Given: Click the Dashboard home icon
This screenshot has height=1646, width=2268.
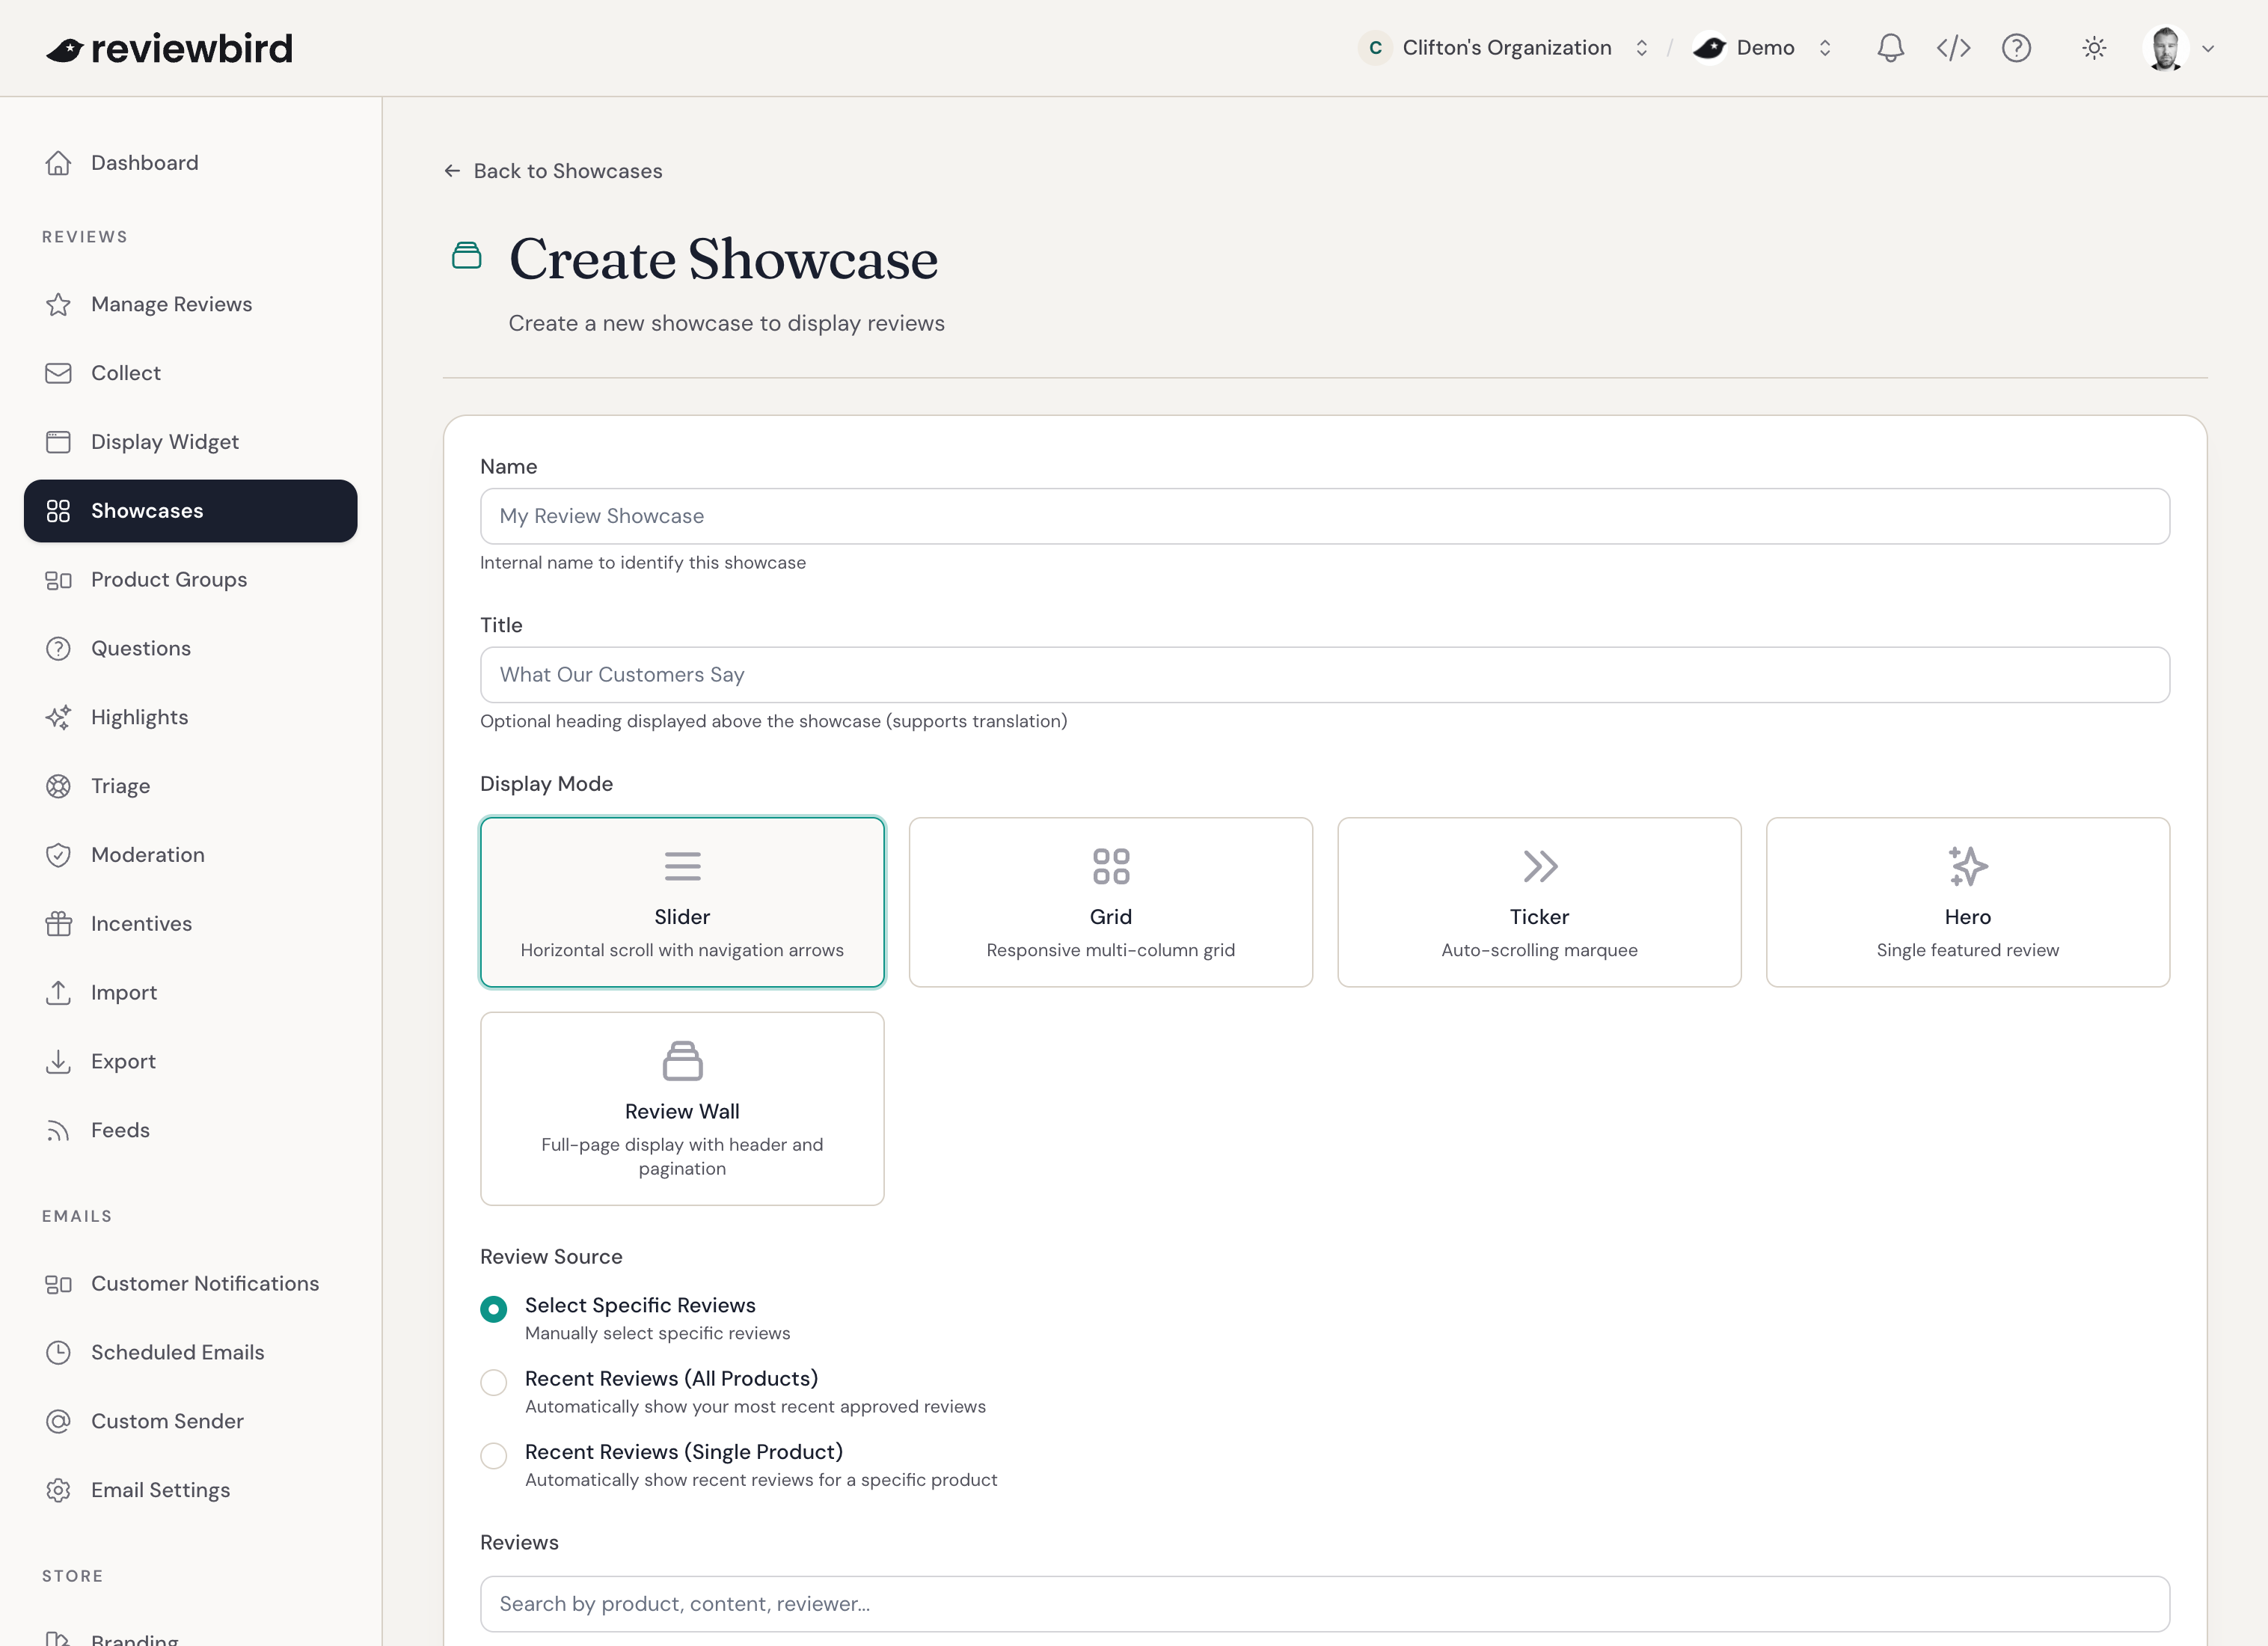Looking at the screenshot, I should tap(58, 163).
